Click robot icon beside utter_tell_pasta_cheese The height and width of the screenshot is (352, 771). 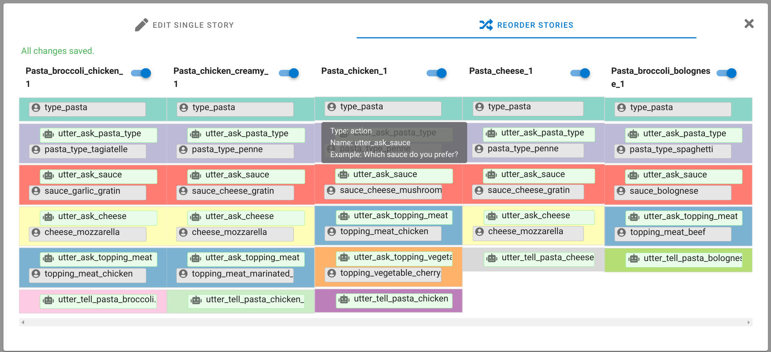pos(492,258)
